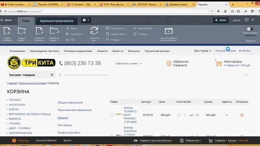Open the Short URL dropdown
This screenshot has width=260, height=146.
[x=144, y=28]
